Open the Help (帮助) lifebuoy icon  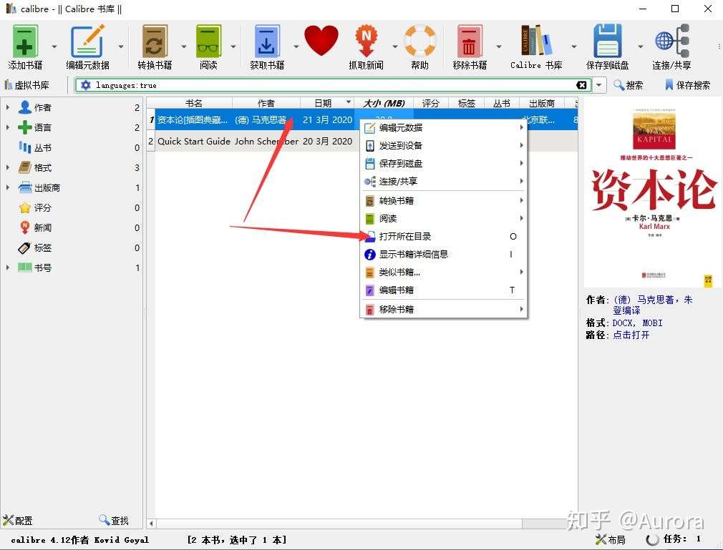pos(419,41)
